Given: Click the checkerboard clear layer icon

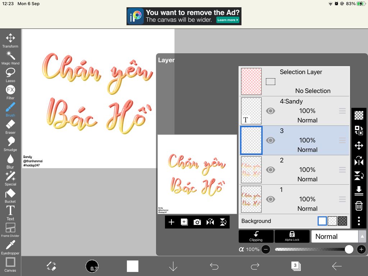Looking at the screenshot, I should [359, 115].
